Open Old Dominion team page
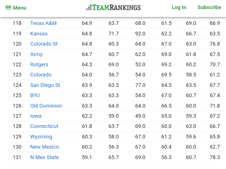The width and height of the screenshot is (226, 169). click(46, 106)
